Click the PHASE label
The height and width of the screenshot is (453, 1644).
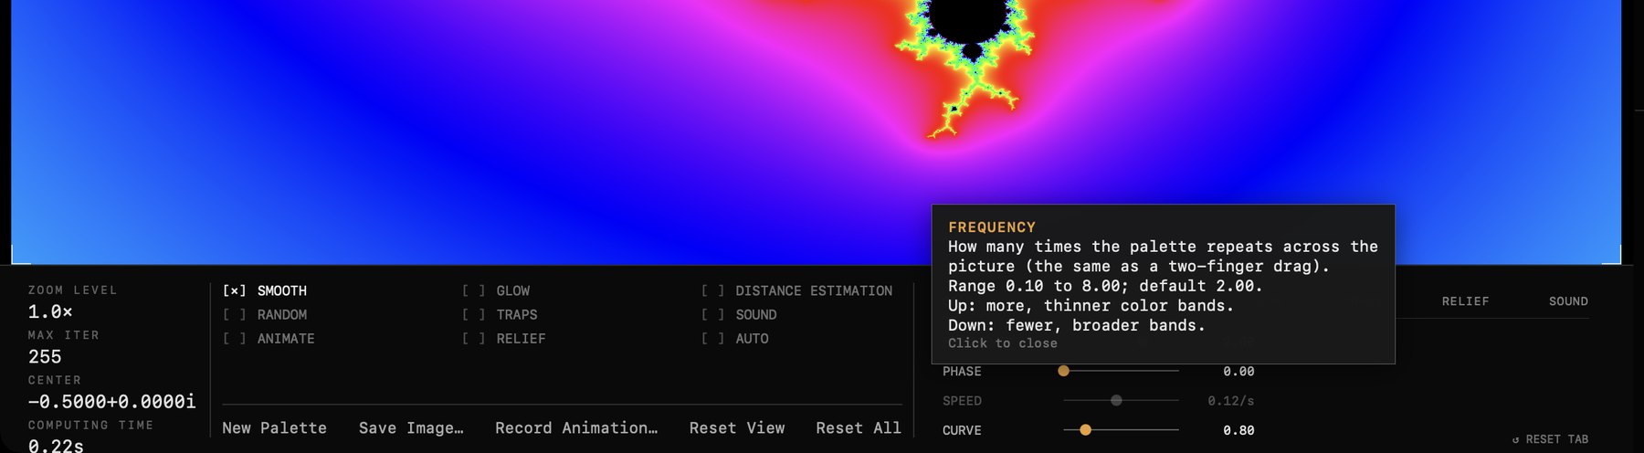962,371
